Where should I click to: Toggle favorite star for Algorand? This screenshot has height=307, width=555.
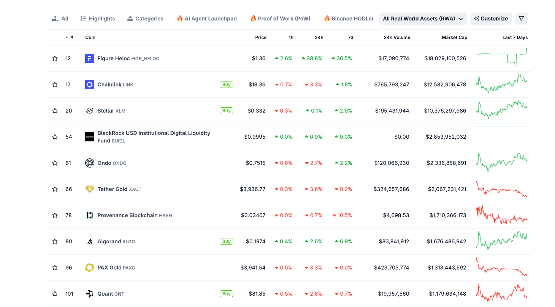[x=55, y=241]
